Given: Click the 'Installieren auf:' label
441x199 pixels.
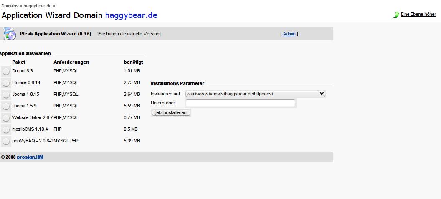Looking at the screenshot, I should [x=166, y=94].
